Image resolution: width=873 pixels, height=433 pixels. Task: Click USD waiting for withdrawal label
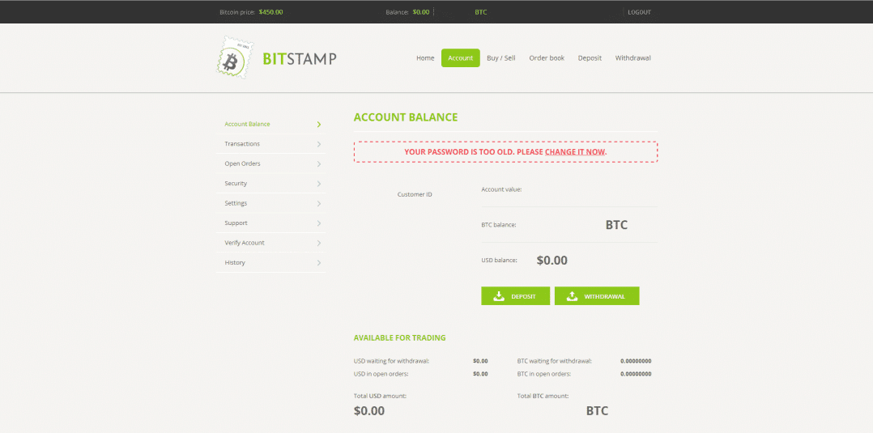pos(391,361)
